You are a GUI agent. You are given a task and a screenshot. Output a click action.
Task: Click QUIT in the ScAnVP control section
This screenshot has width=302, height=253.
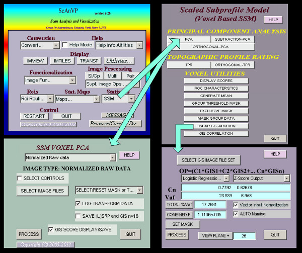pyautogui.click(x=66, y=116)
